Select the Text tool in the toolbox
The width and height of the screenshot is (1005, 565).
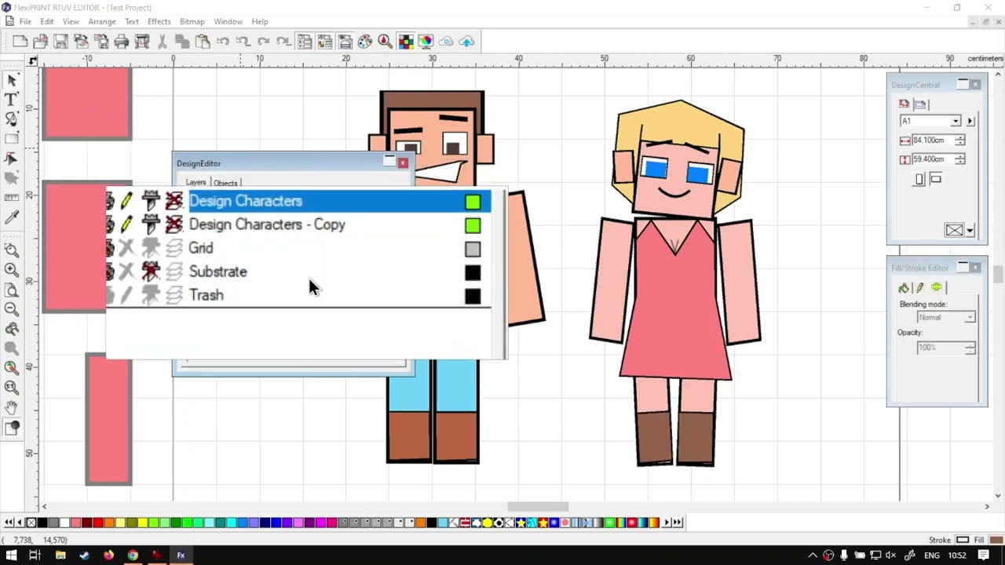(12, 100)
